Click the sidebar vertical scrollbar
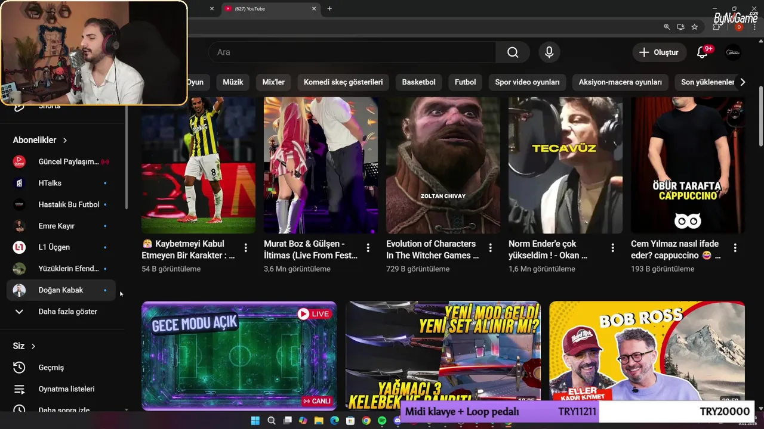764x429 pixels. tap(127, 158)
